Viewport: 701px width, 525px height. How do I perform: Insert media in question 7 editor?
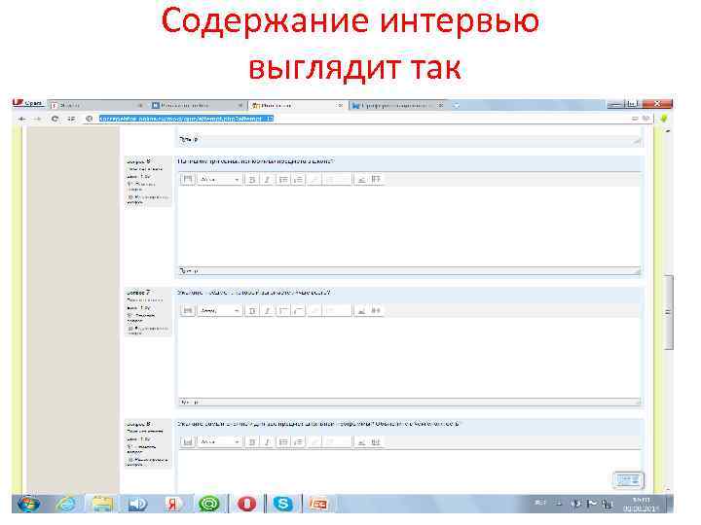376,310
